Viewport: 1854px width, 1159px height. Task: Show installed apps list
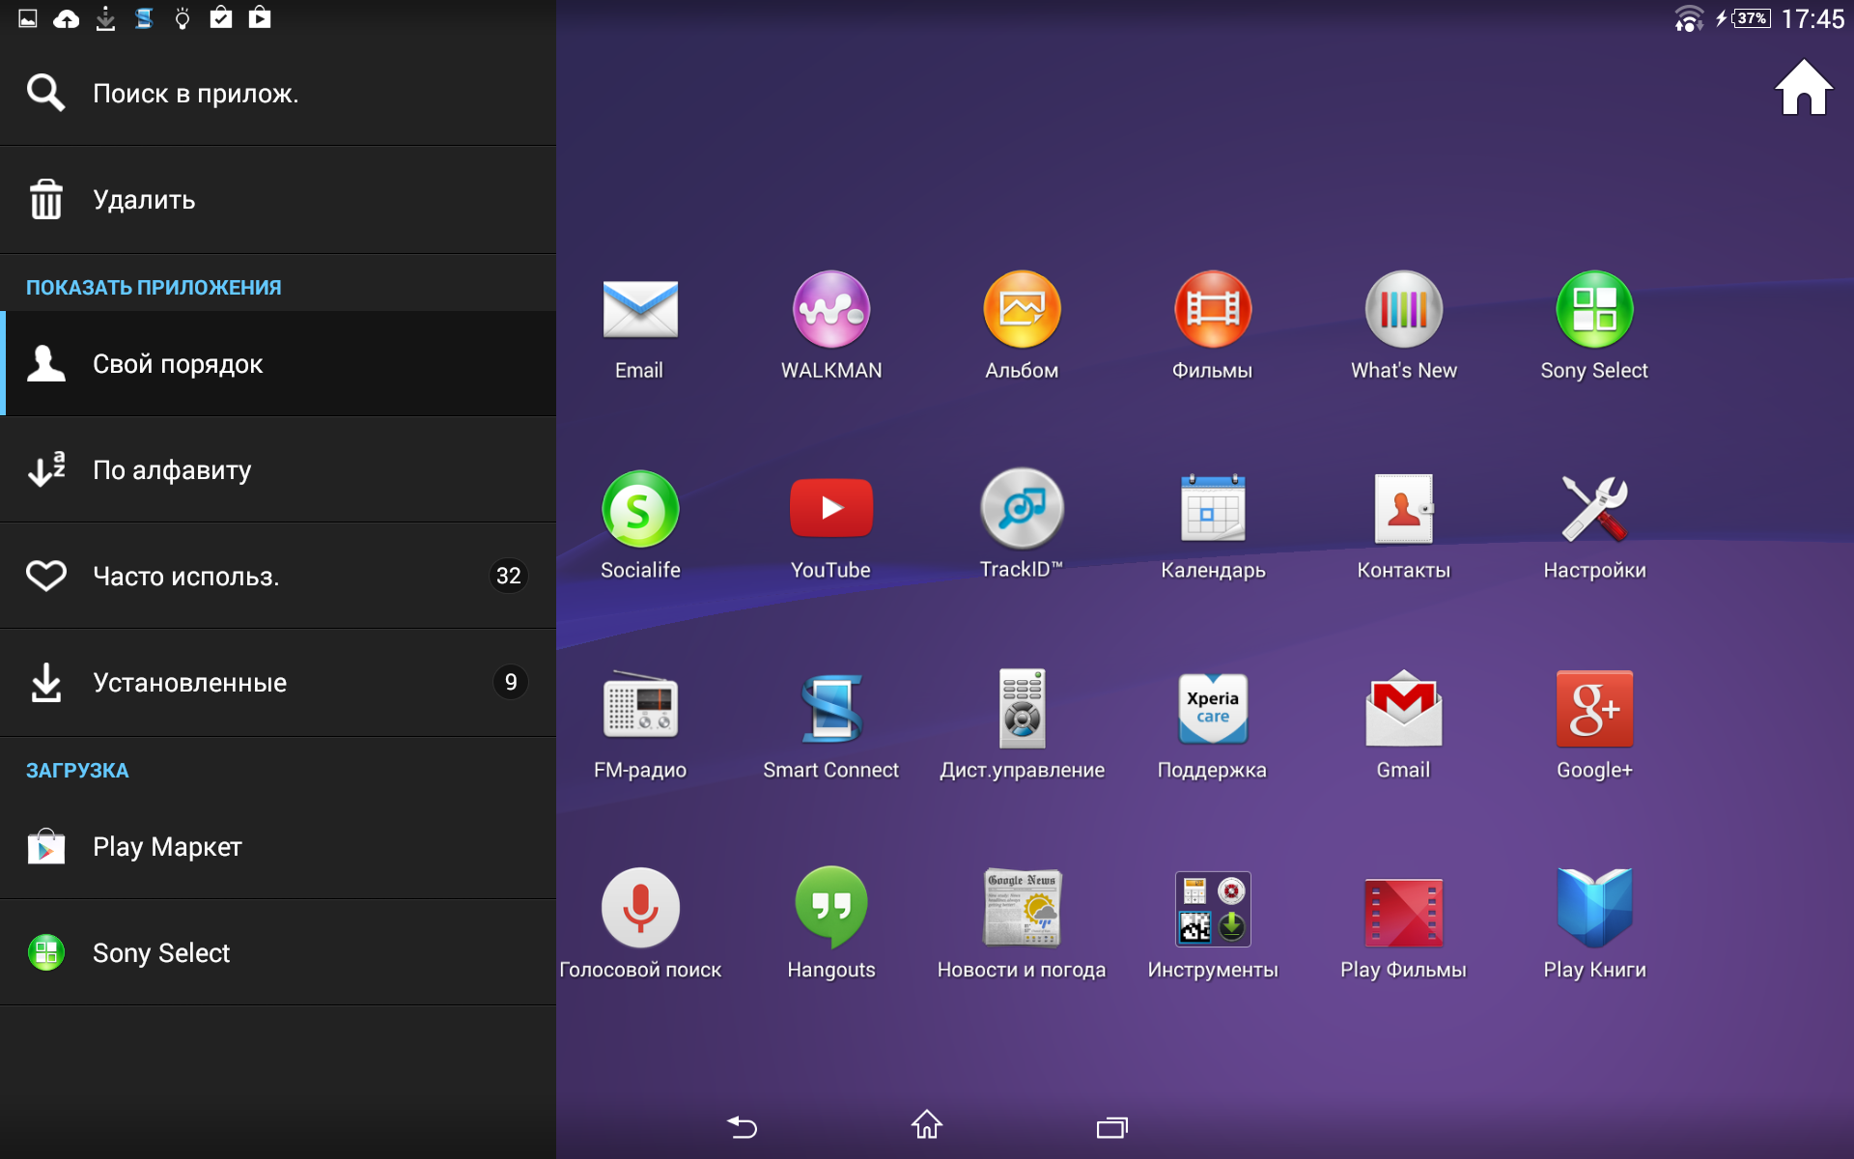278,683
